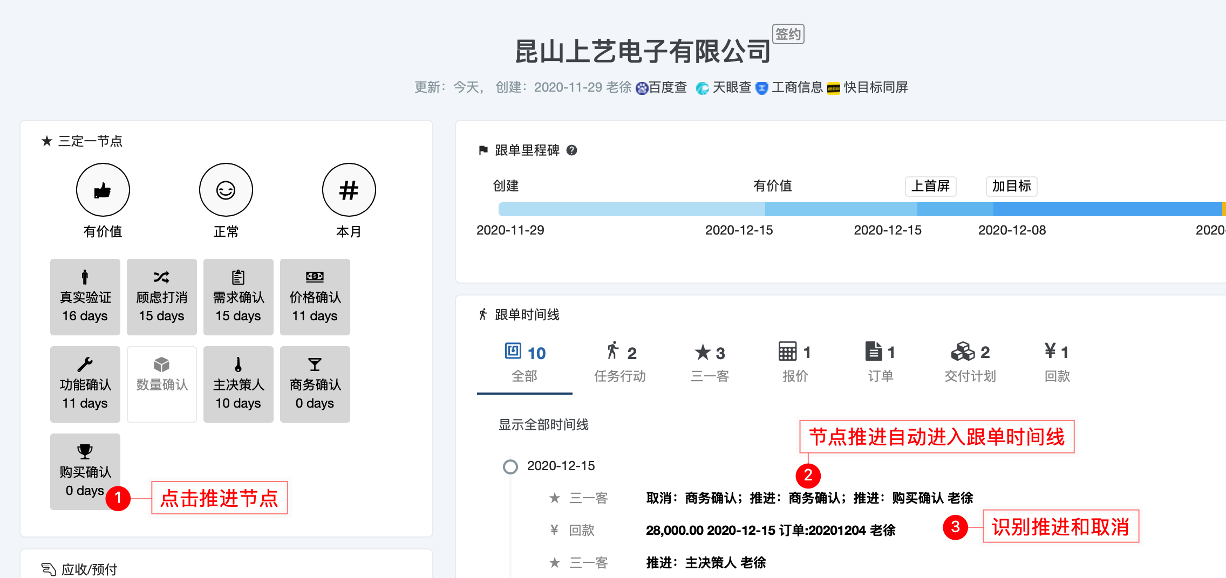Click the 快目标同屏 yellow icon

pos(834,88)
